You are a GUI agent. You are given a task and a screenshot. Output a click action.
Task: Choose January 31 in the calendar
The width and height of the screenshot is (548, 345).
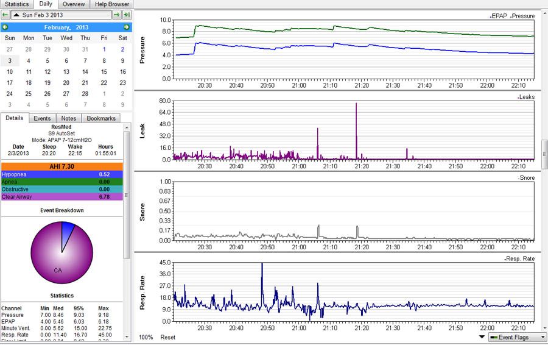(85, 49)
